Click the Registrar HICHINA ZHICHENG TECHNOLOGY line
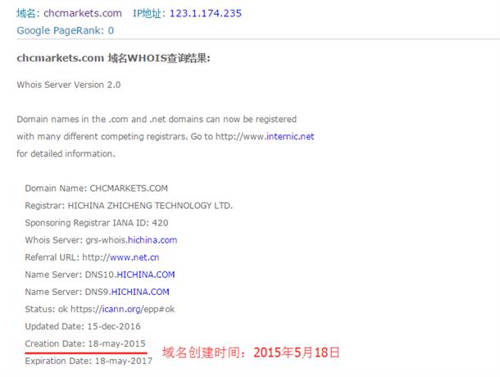 [x=129, y=206]
